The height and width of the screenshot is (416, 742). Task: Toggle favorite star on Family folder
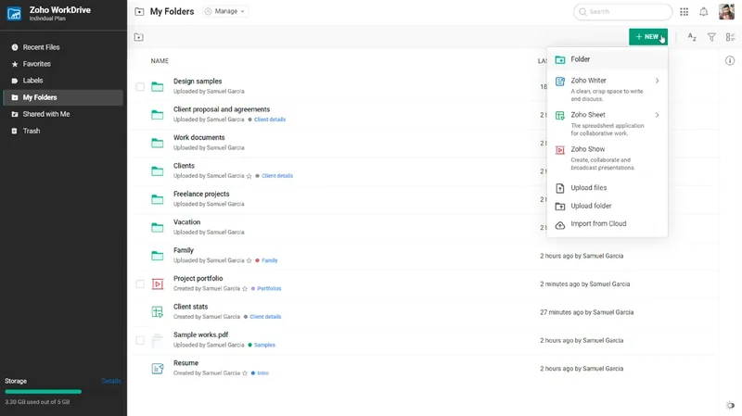click(x=249, y=260)
